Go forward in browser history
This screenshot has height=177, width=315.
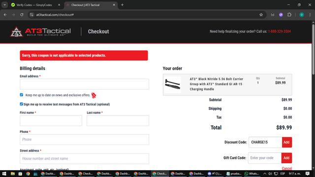13,15
